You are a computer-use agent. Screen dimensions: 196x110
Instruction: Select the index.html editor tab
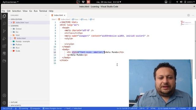pos(58,15)
